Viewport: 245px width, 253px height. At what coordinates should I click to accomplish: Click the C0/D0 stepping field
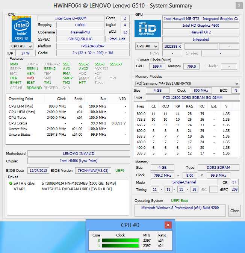80,25
